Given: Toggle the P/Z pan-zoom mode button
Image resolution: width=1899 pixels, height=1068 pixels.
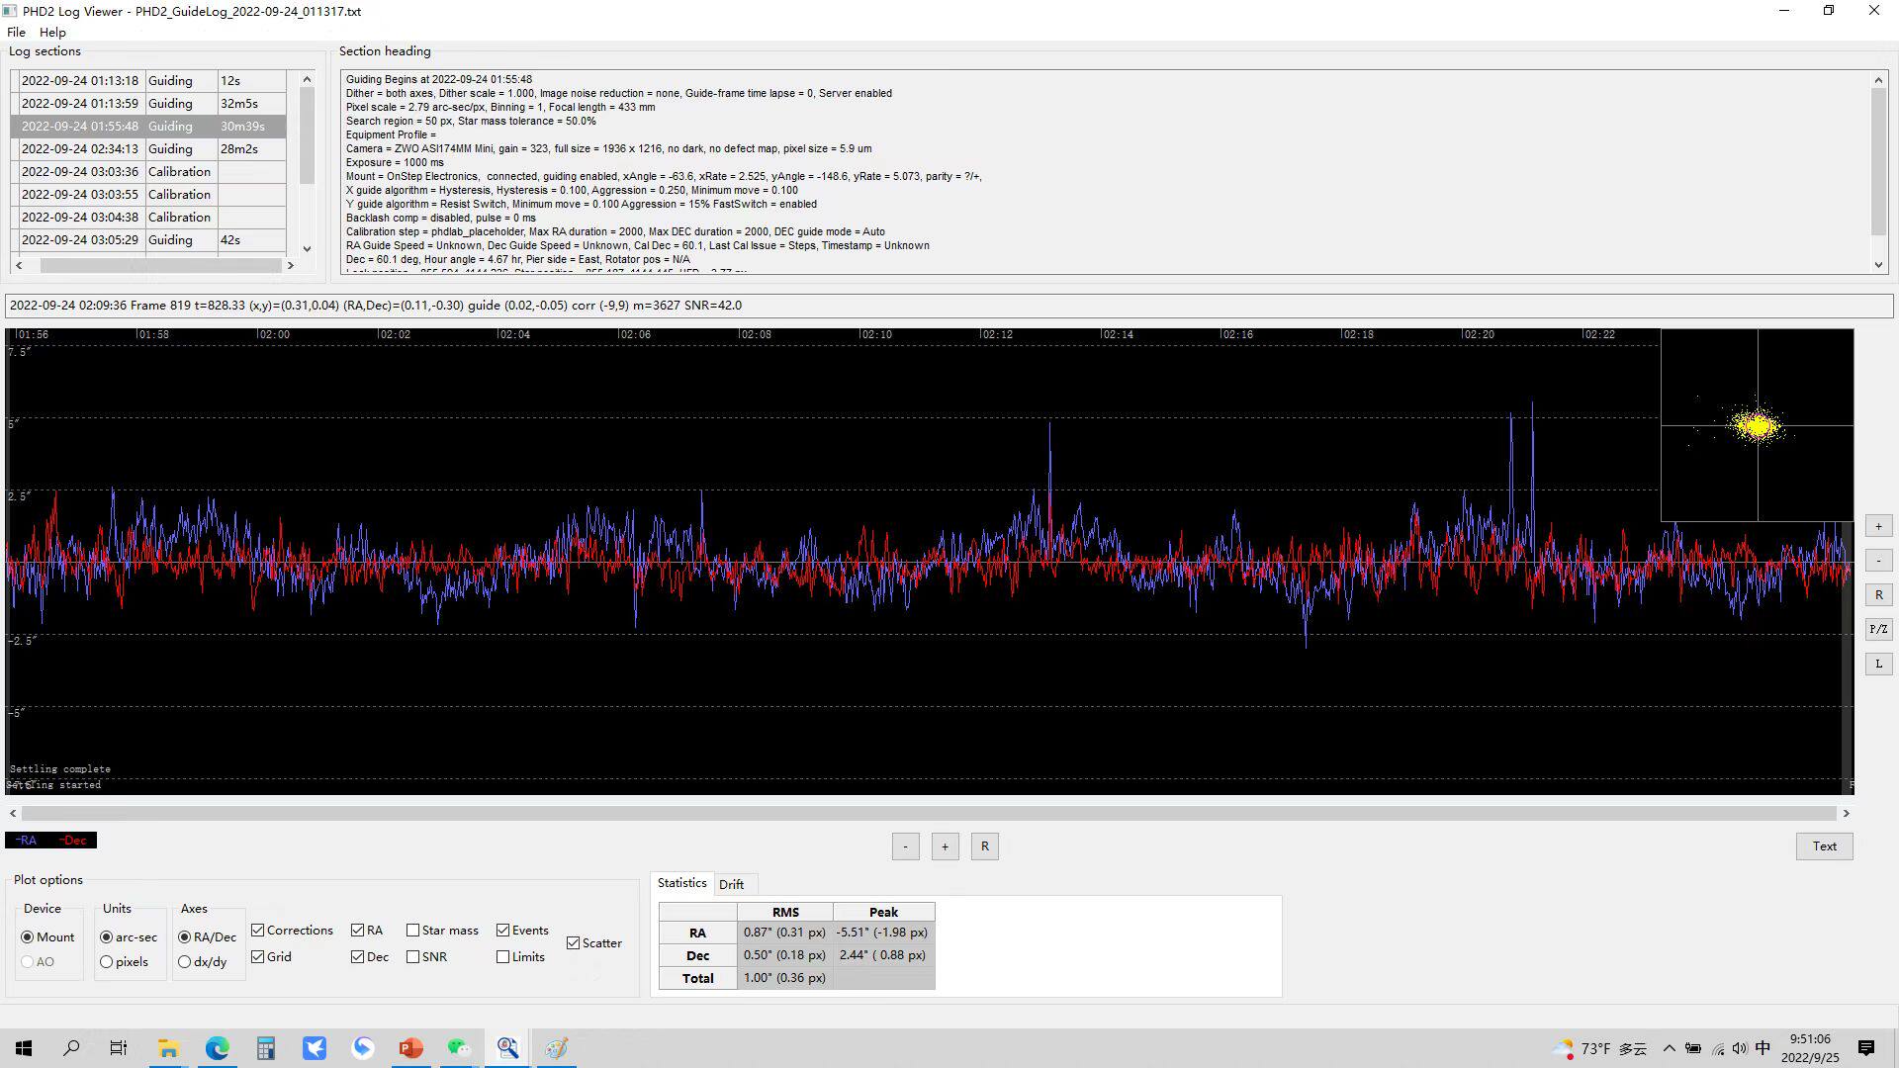Looking at the screenshot, I should point(1878,629).
